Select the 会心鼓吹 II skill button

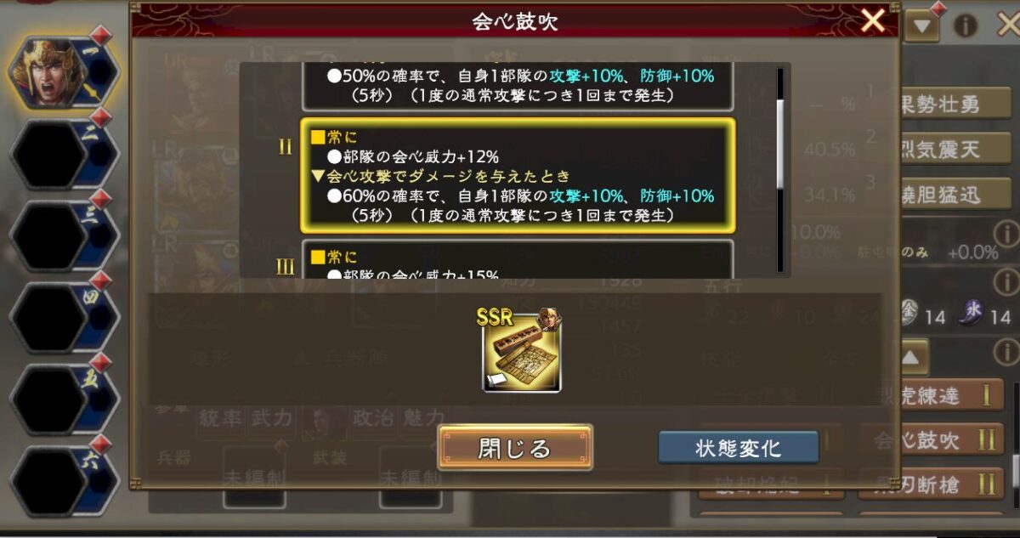932,440
